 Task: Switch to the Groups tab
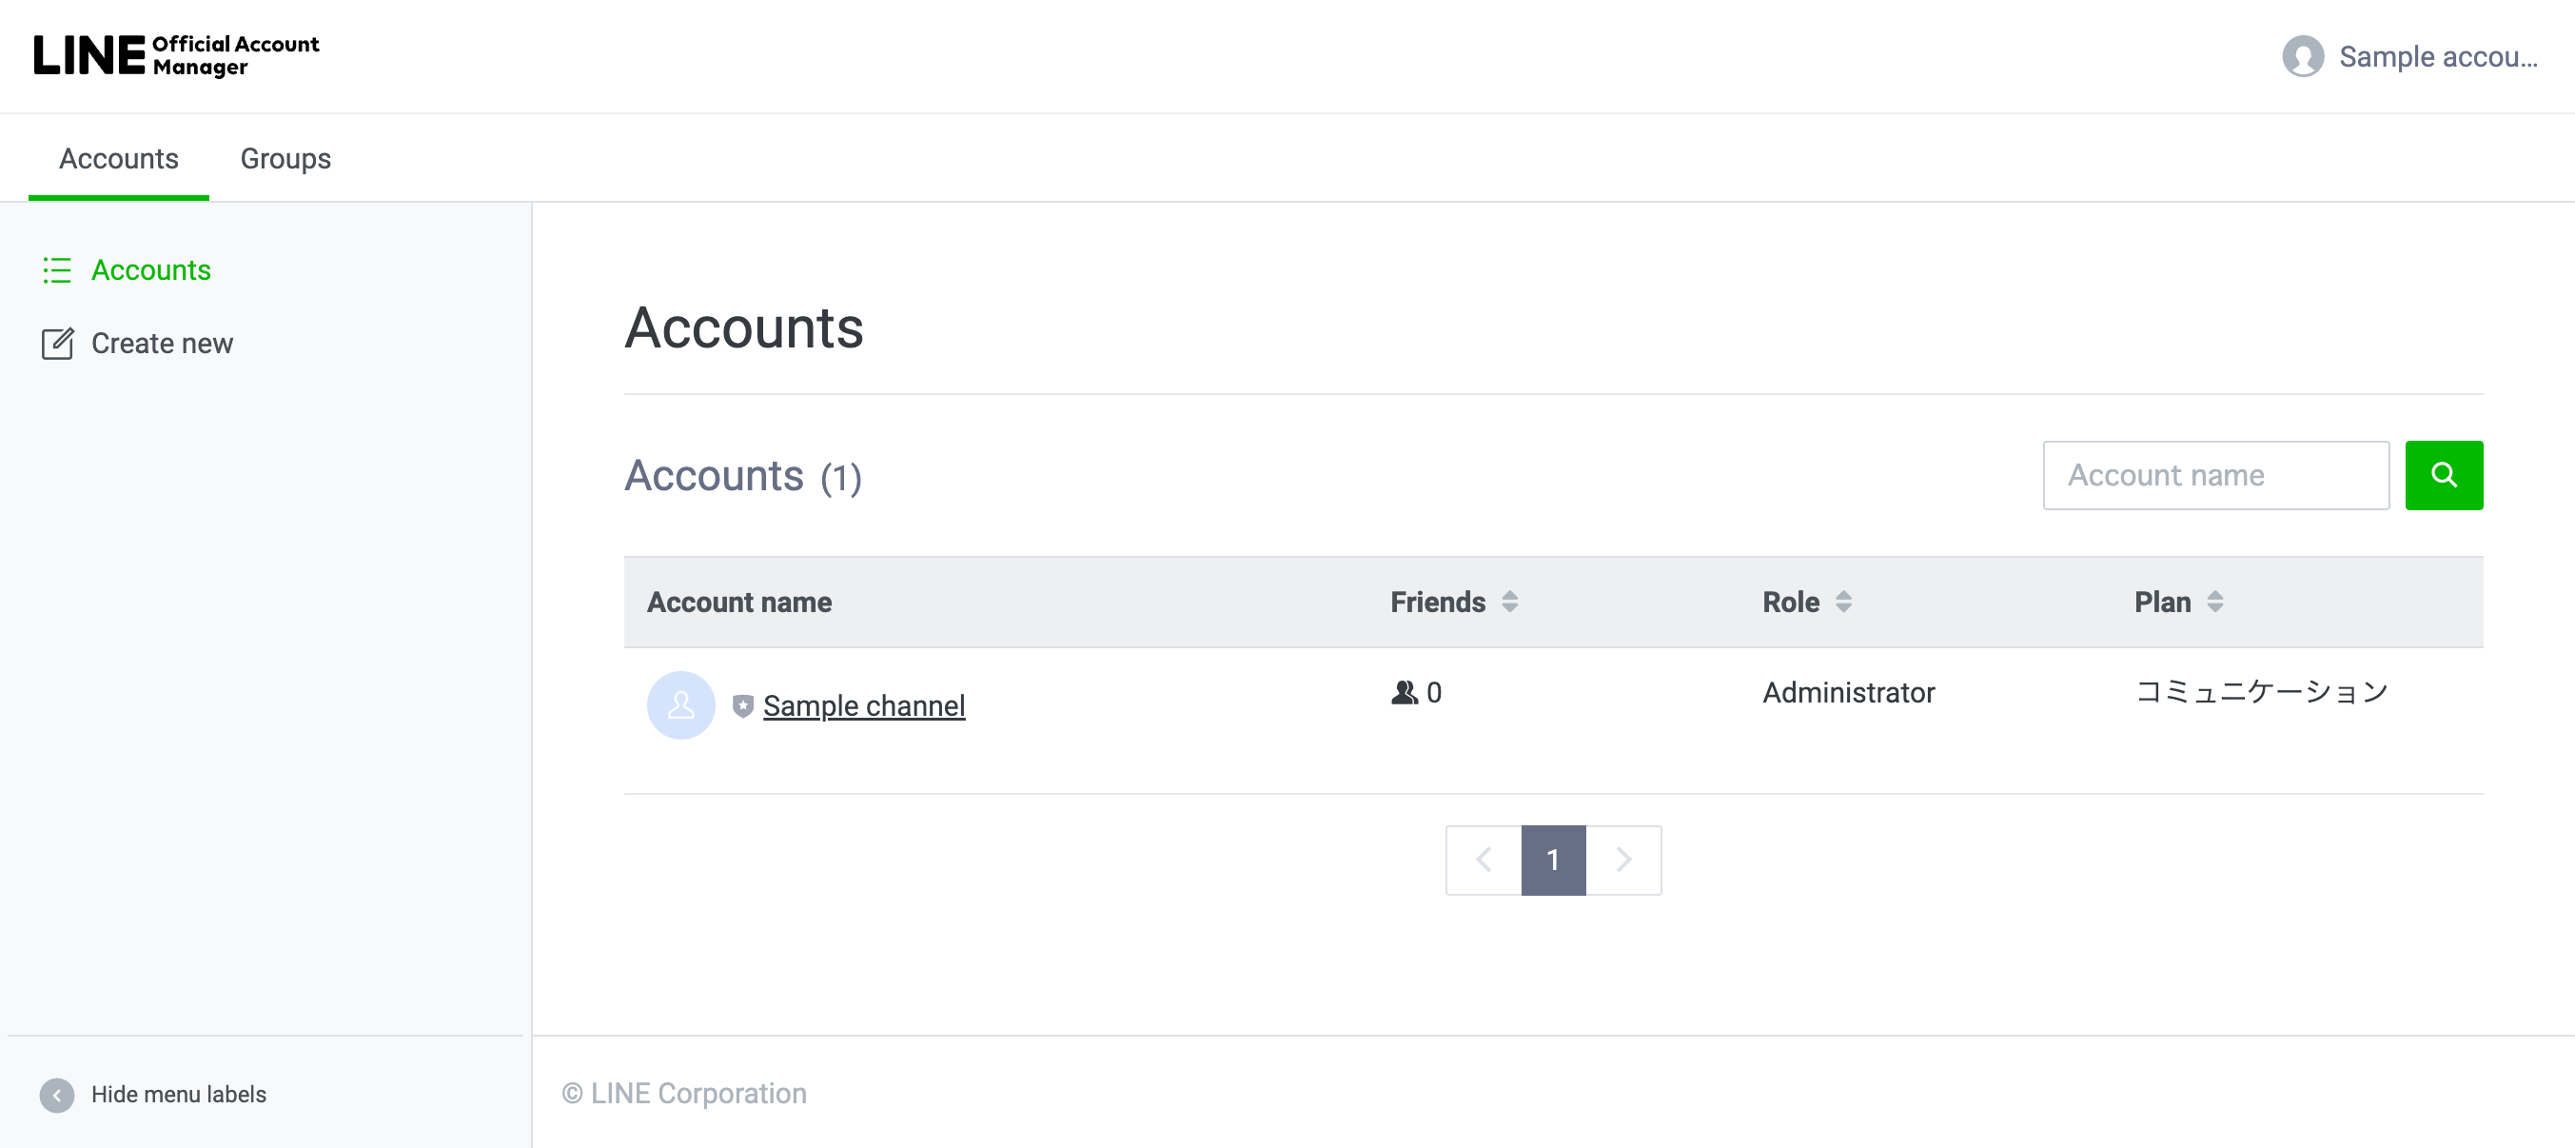tap(285, 158)
